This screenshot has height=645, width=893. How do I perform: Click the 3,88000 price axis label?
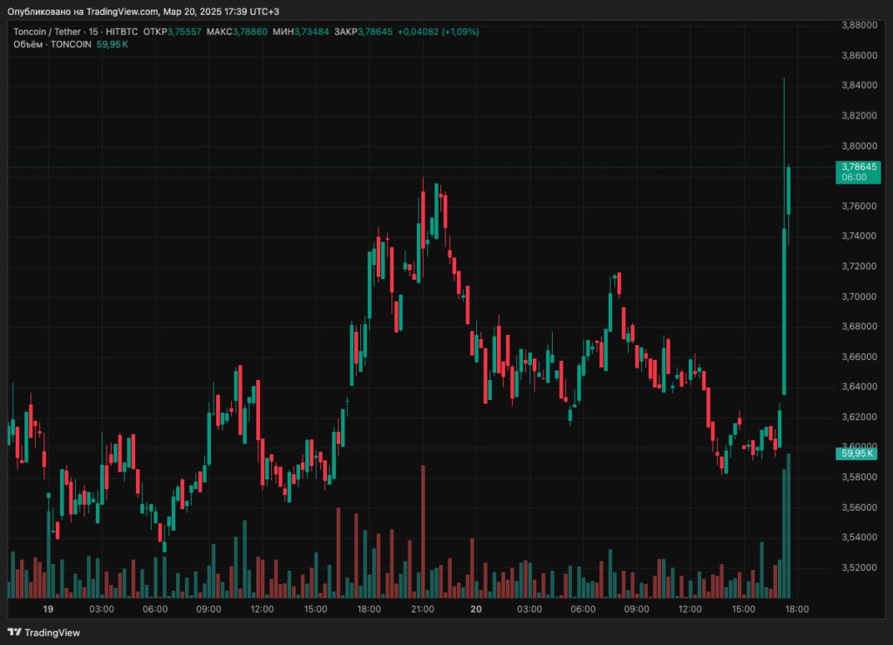pos(858,24)
